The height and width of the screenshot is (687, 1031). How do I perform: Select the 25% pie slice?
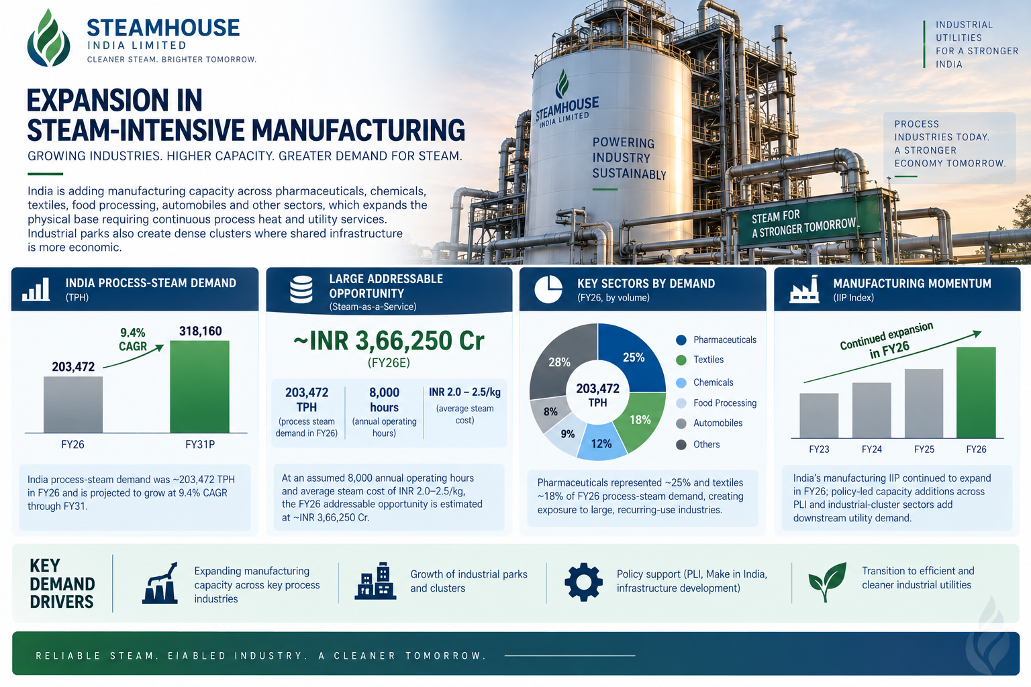tap(634, 356)
